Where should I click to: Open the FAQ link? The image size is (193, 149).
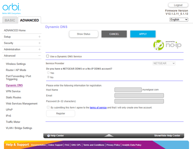(67, 145)
